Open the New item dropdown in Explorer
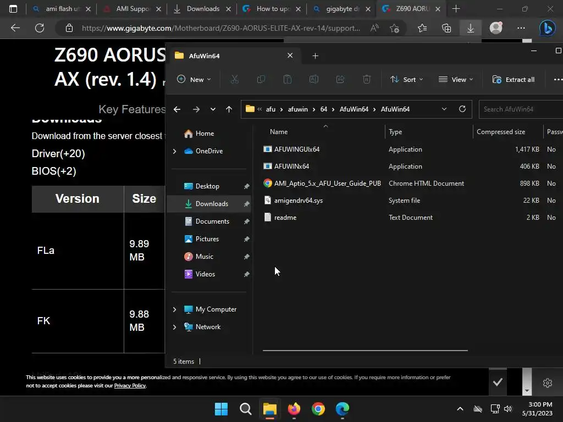This screenshot has height=422, width=563. pos(194,79)
